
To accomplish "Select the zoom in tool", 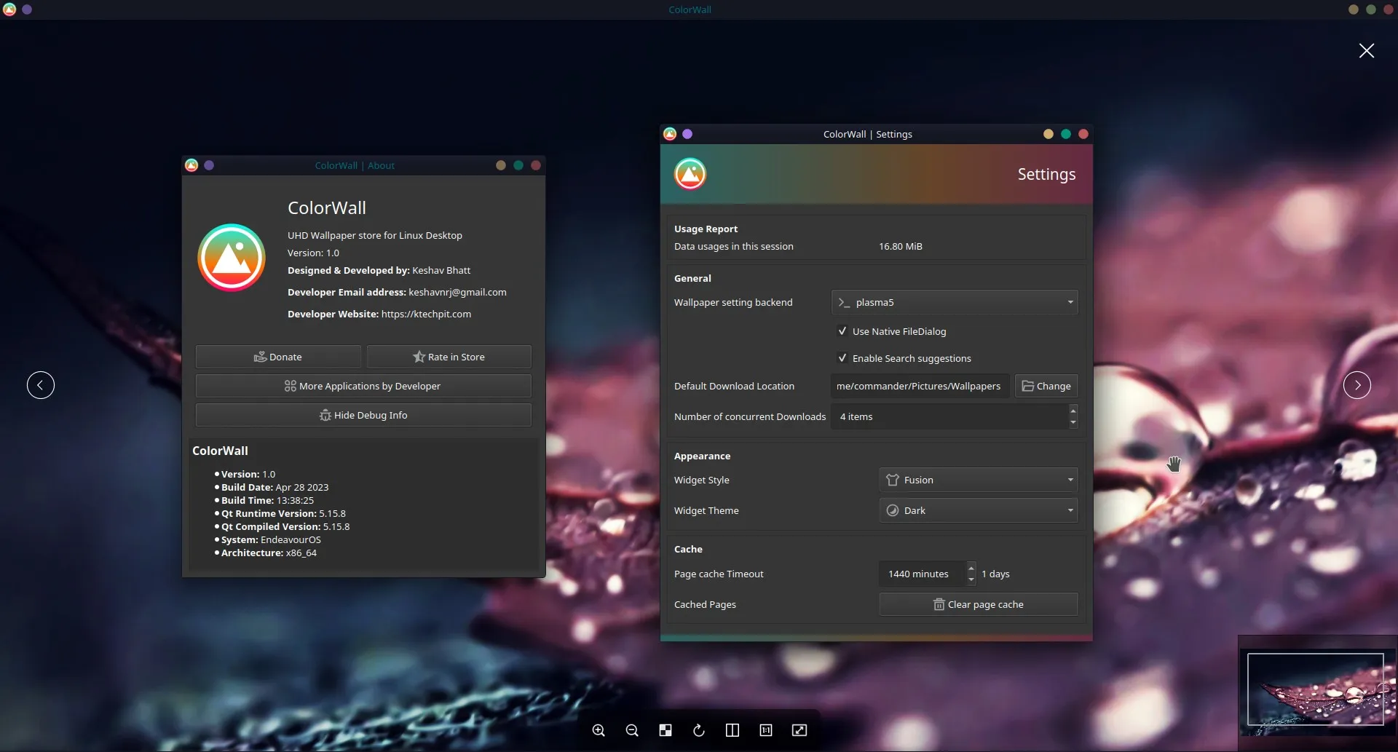I will (x=599, y=730).
